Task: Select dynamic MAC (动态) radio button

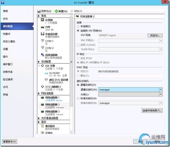Action: (78, 71)
